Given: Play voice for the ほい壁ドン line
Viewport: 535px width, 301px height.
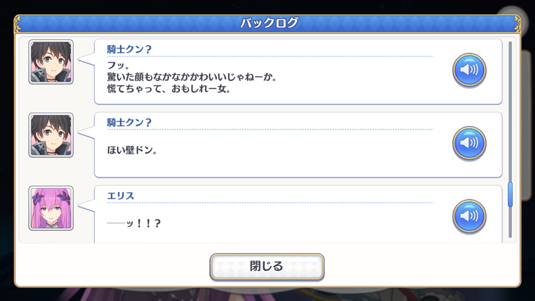Looking at the screenshot, I should click(469, 143).
